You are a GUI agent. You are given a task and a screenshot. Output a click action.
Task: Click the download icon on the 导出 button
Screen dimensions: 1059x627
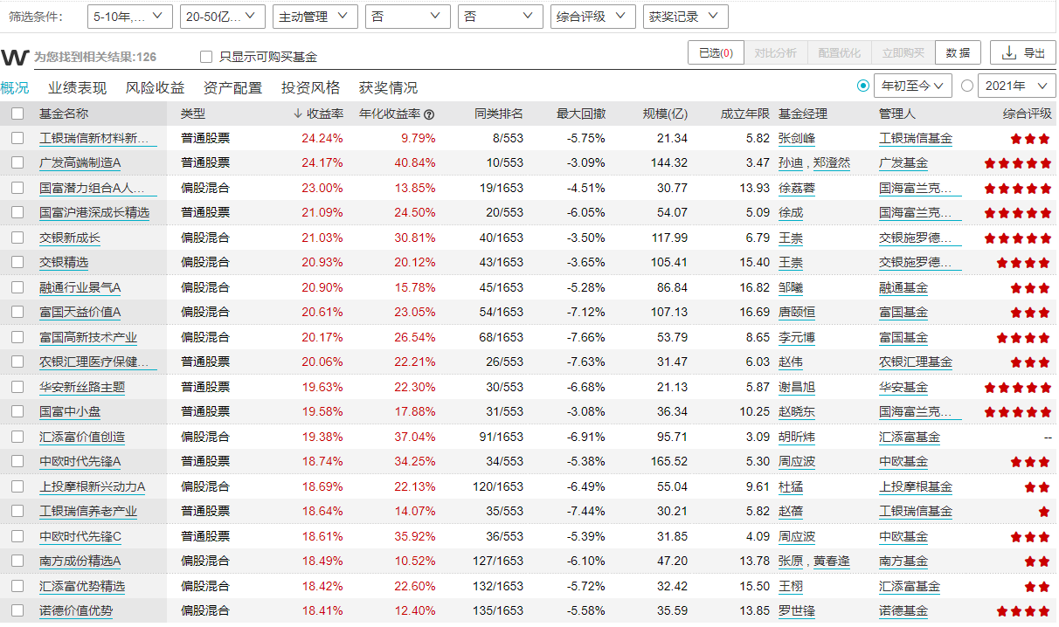click(1008, 52)
